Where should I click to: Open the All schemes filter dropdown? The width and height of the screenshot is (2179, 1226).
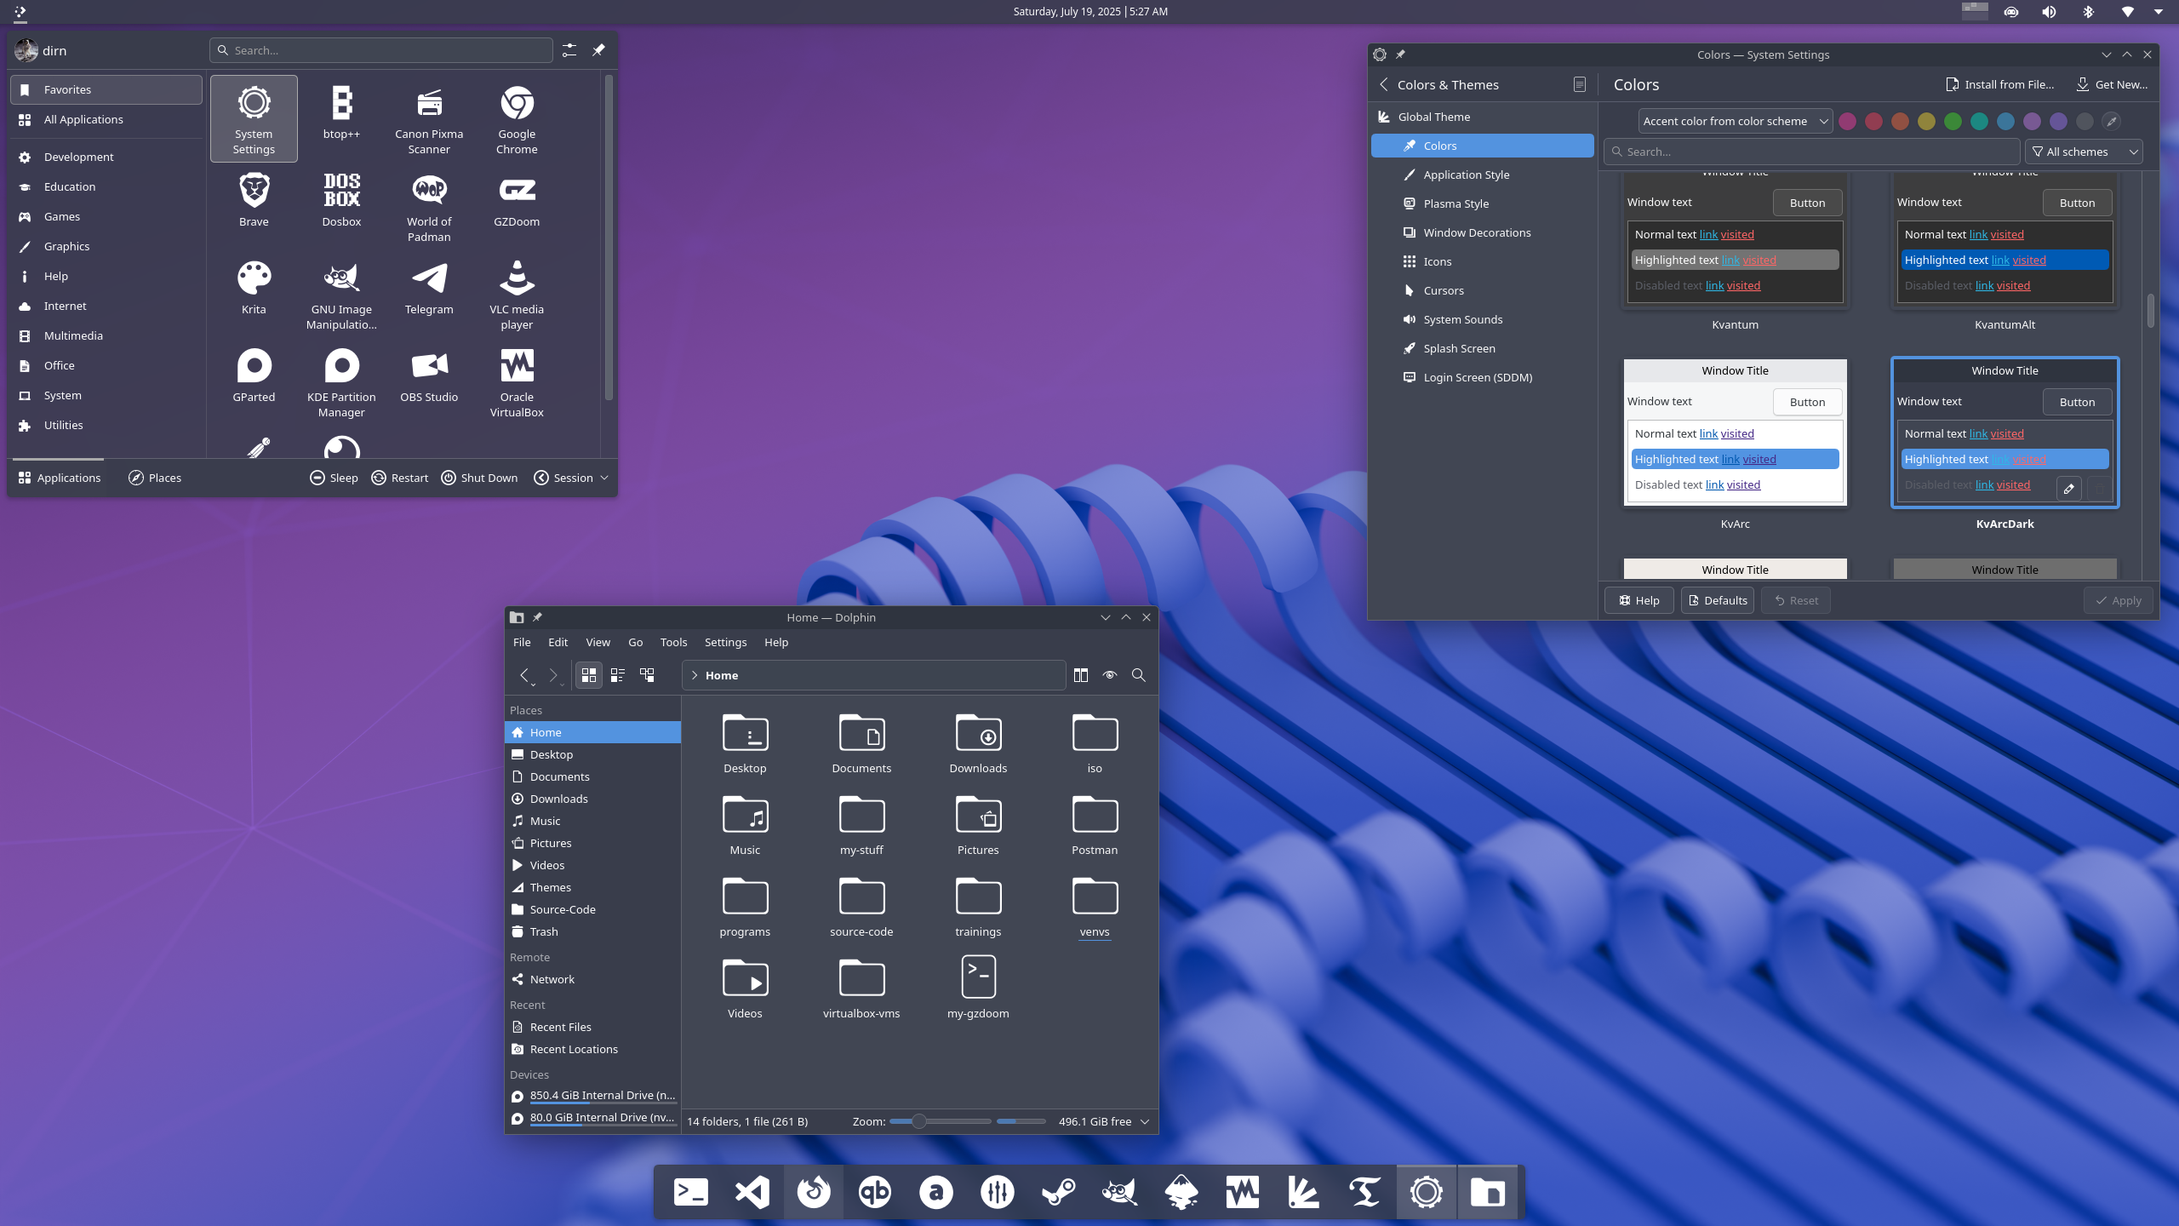coord(2082,151)
